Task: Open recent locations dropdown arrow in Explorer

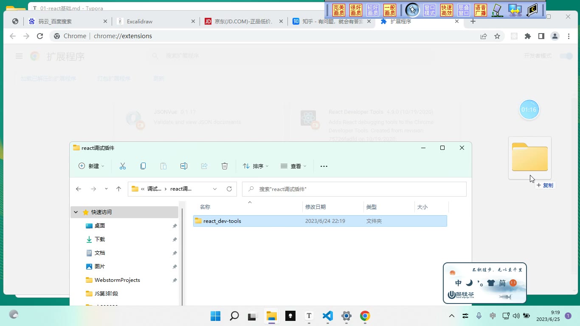Action: [106, 189]
